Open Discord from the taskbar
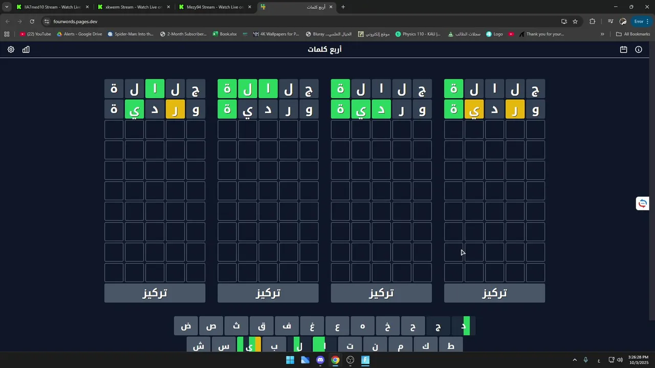The image size is (655, 368). [x=320, y=360]
